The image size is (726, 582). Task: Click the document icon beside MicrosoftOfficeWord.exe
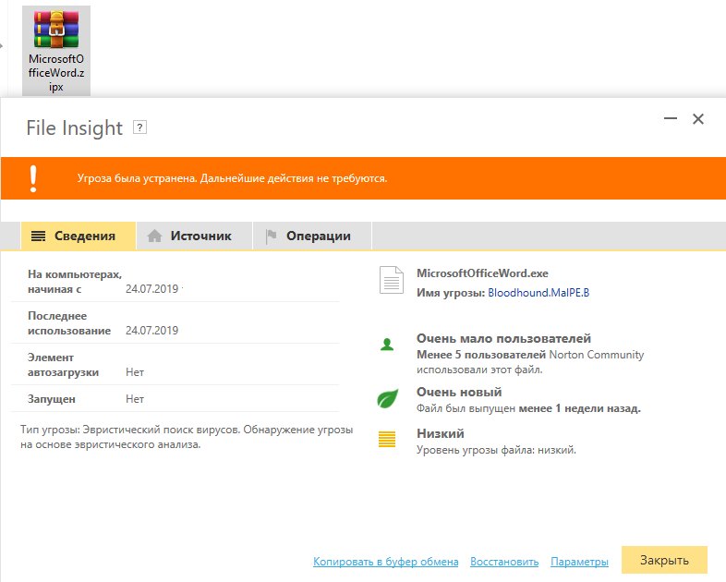[392, 280]
